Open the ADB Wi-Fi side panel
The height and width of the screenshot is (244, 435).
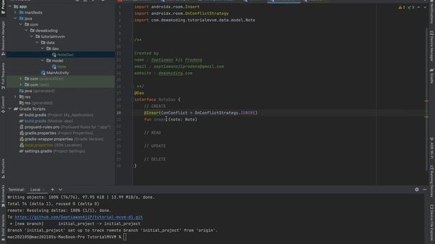click(432, 148)
